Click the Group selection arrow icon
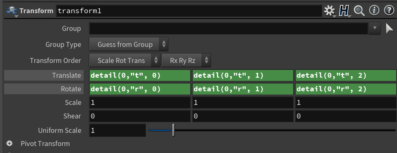This screenshot has height=153, width=397. pos(390,28)
